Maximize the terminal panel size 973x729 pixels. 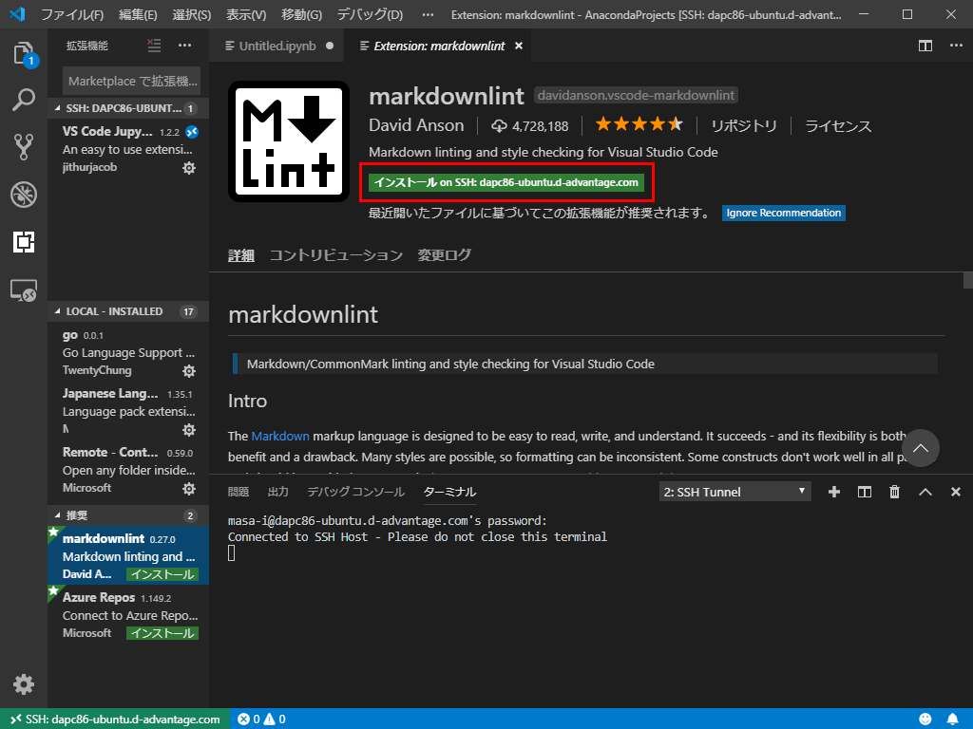point(925,492)
